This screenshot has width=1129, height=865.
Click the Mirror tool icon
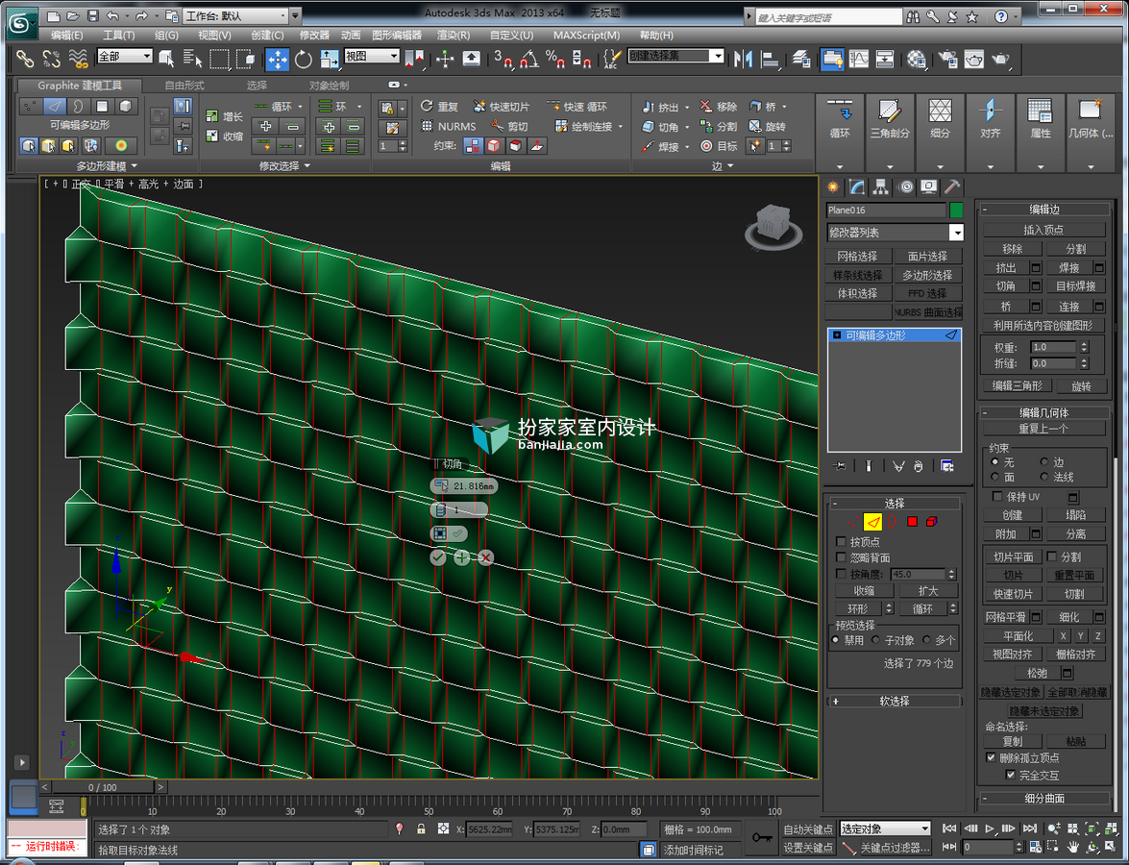[743, 59]
